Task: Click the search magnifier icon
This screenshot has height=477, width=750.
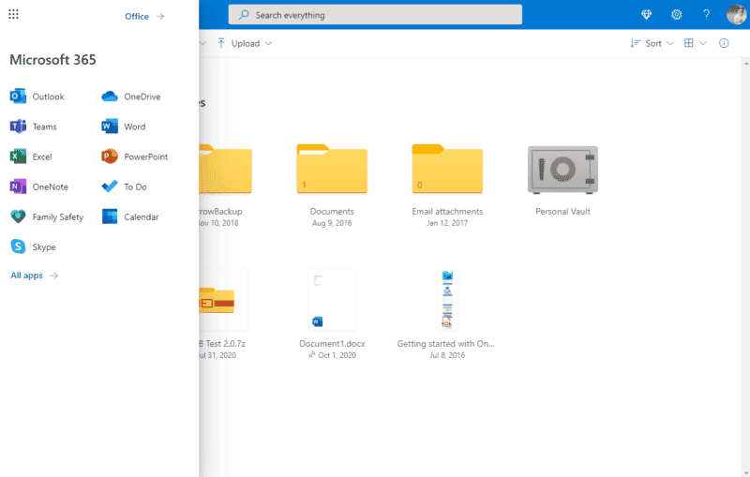Action: pyautogui.click(x=244, y=15)
